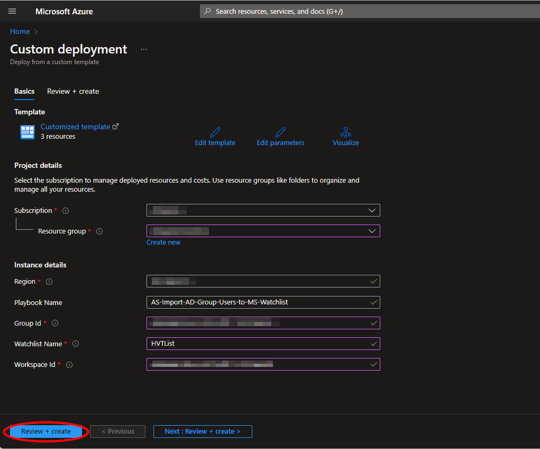Click the Edit parameters pencil icon
Image resolution: width=540 pixels, height=449 pixels.
pyautogui.click(x=280, y=132)
